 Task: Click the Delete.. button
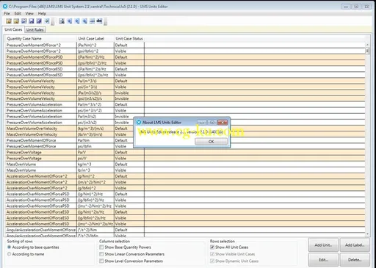pos(355,260)
